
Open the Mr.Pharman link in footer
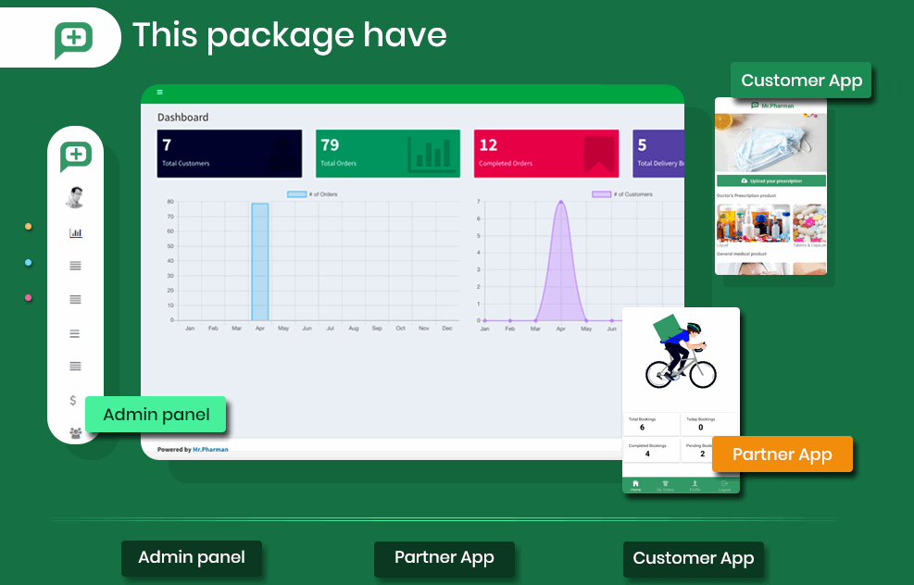coord(210,449)
